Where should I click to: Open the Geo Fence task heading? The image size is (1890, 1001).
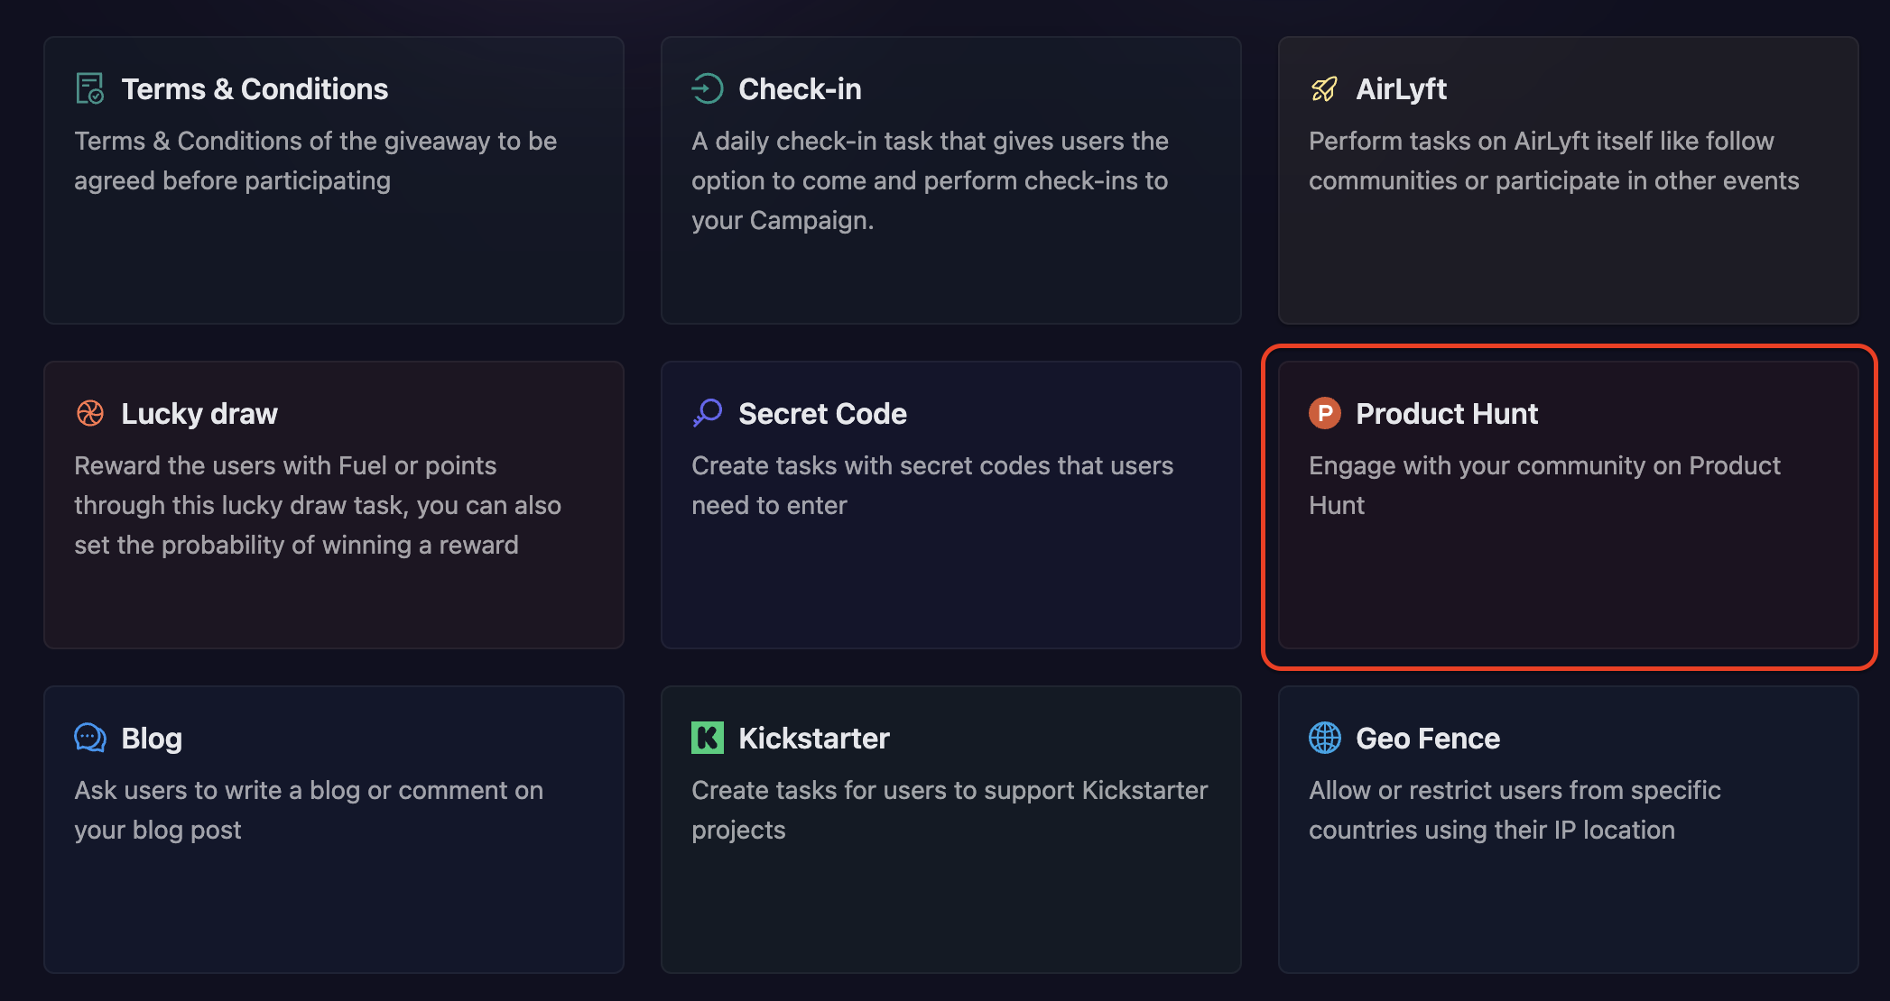pyautogui.click(x=1427, y=738)
